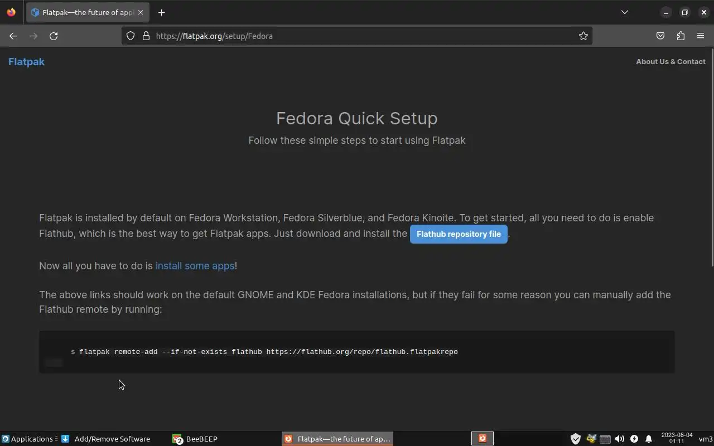Open the Flatpak home logo link
The width and height of the screenshot is (714, 446).
(26, 62)
